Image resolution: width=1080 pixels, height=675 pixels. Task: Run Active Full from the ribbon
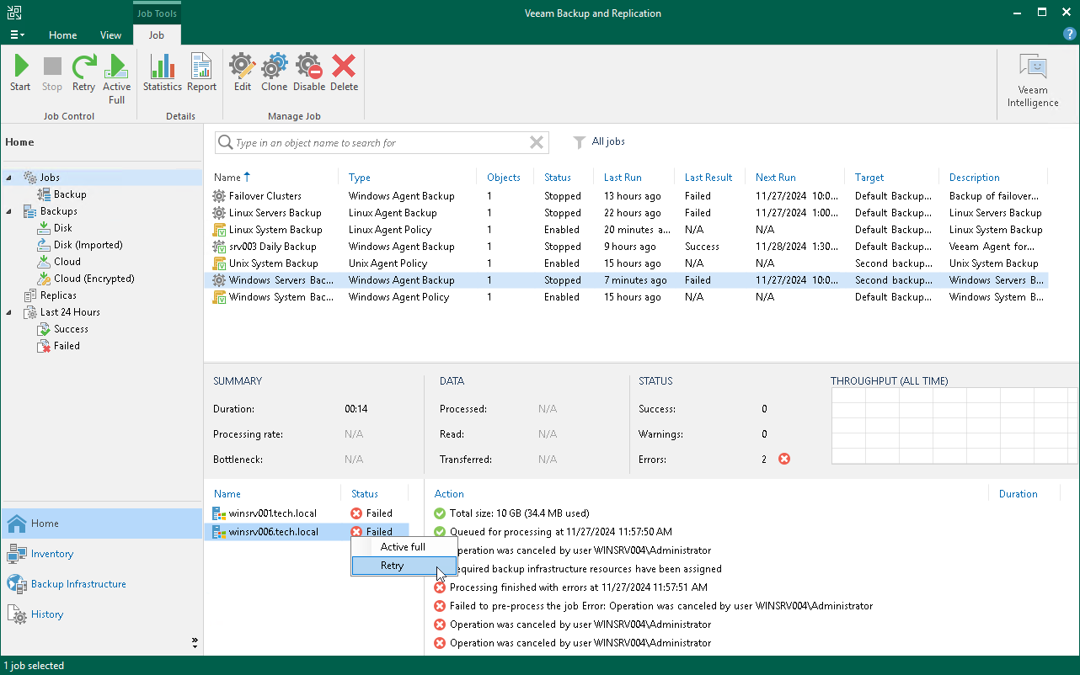coord(117,79)
